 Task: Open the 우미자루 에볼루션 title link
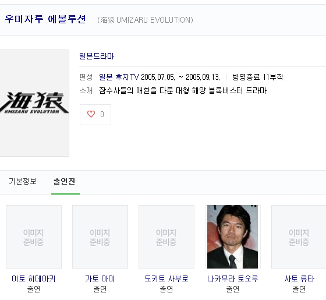[45, 19]
